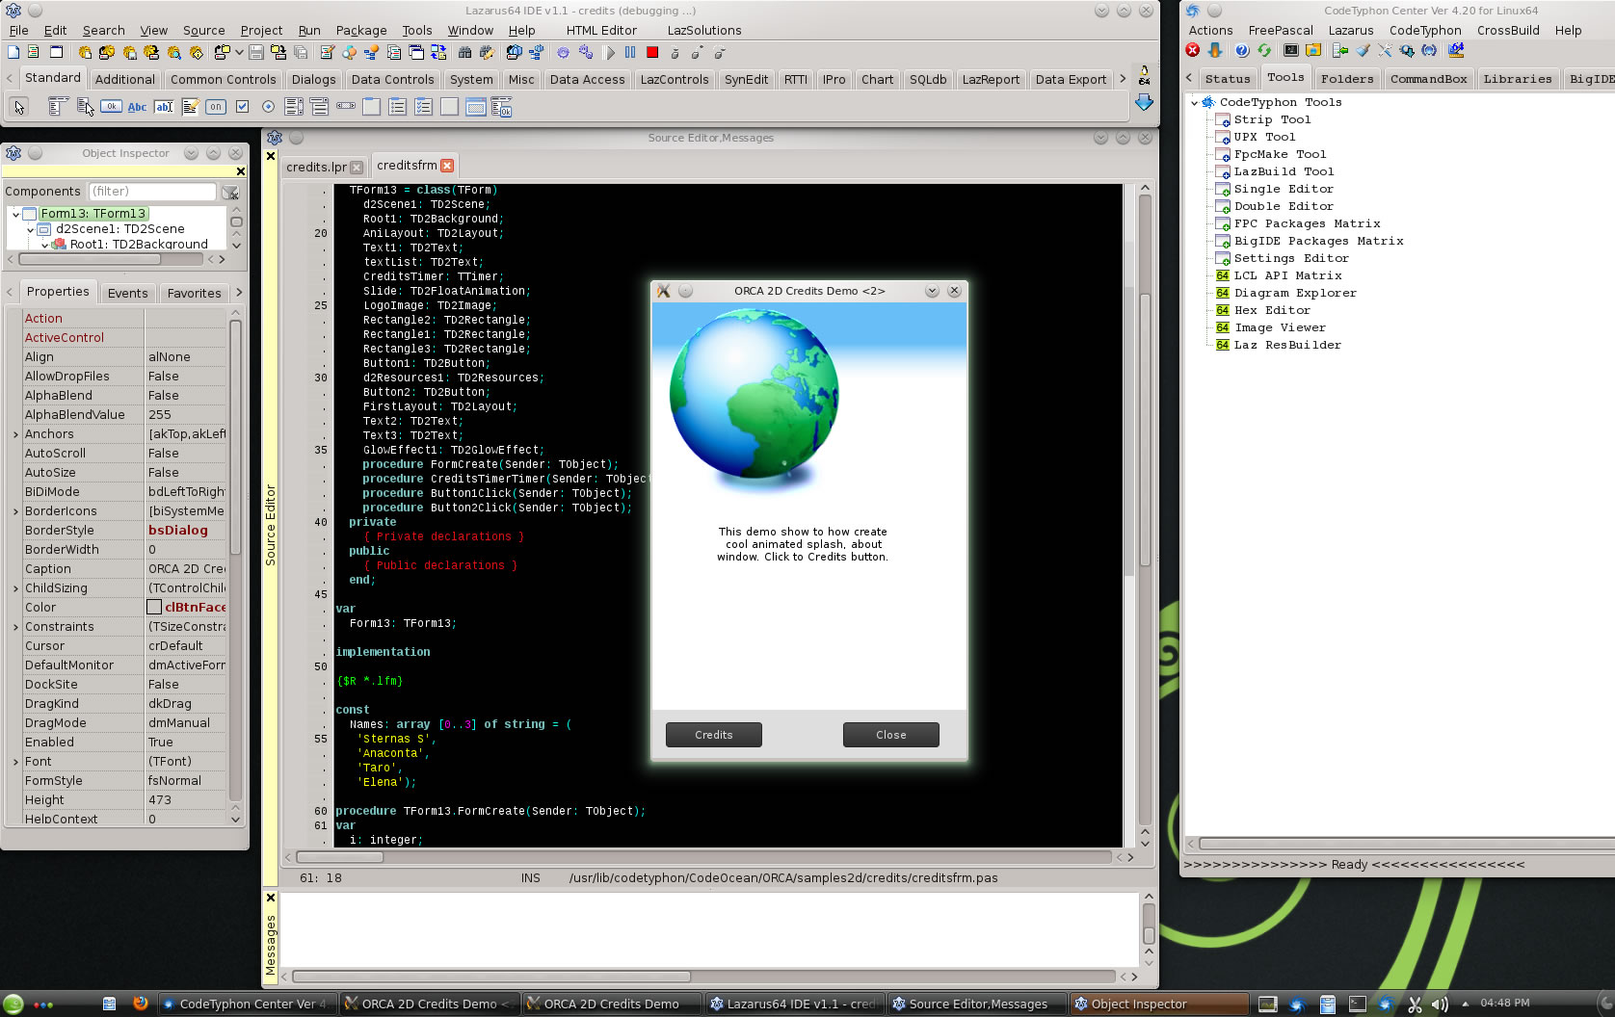The width and height of the screenshot is (1615, 1017).
Task: Open CodeTyphon Center Ver 4 taskbar entry
Action: [x=247, y=1004]
